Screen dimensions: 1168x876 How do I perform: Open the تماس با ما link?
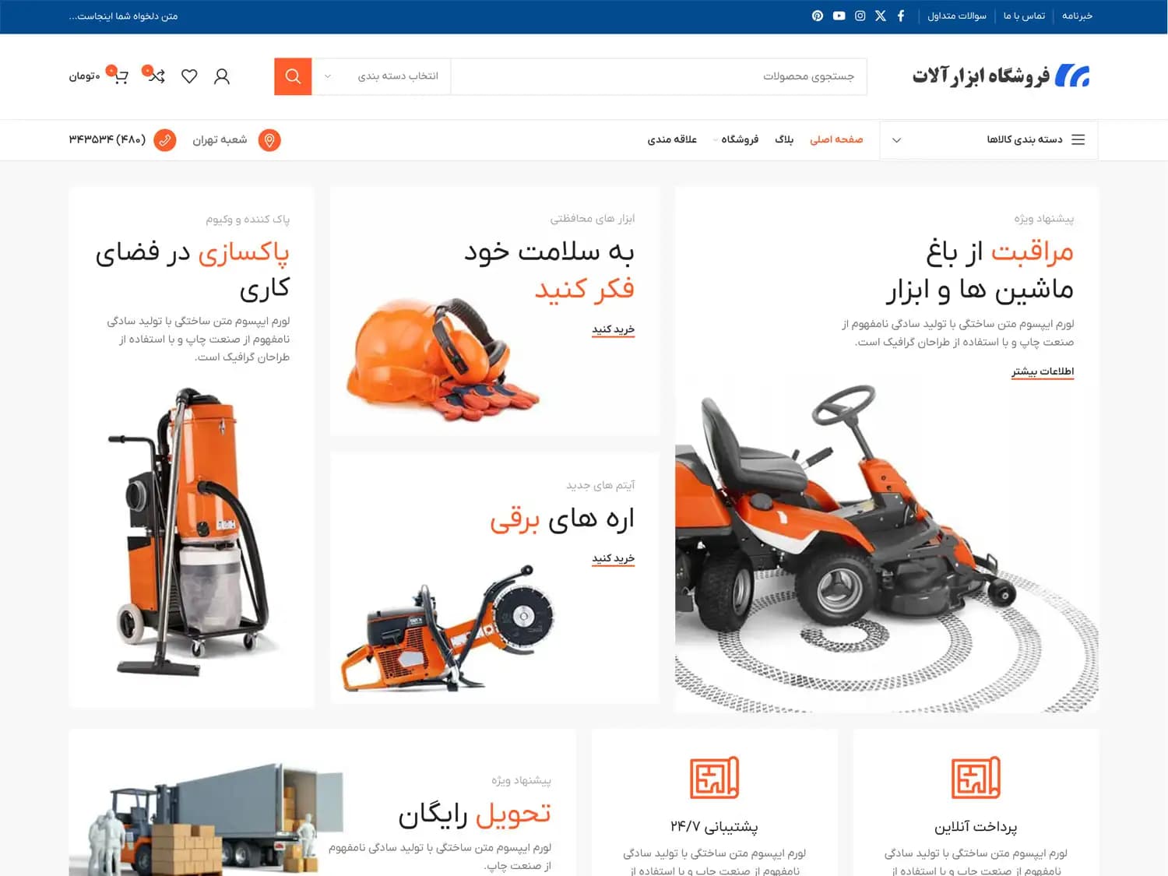[x=1024, y=16]
